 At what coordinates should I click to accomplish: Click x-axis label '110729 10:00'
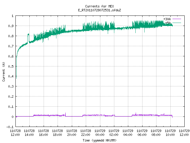click(x=170, y=133)
